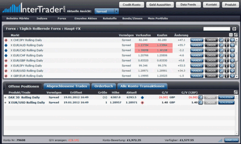Click the Abmelden logout button
This screenshot has width=241, height=144.
coord(231,140)
